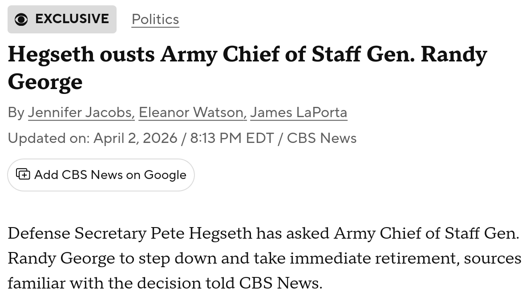Open the Politics section link

(x=155, y=19)
